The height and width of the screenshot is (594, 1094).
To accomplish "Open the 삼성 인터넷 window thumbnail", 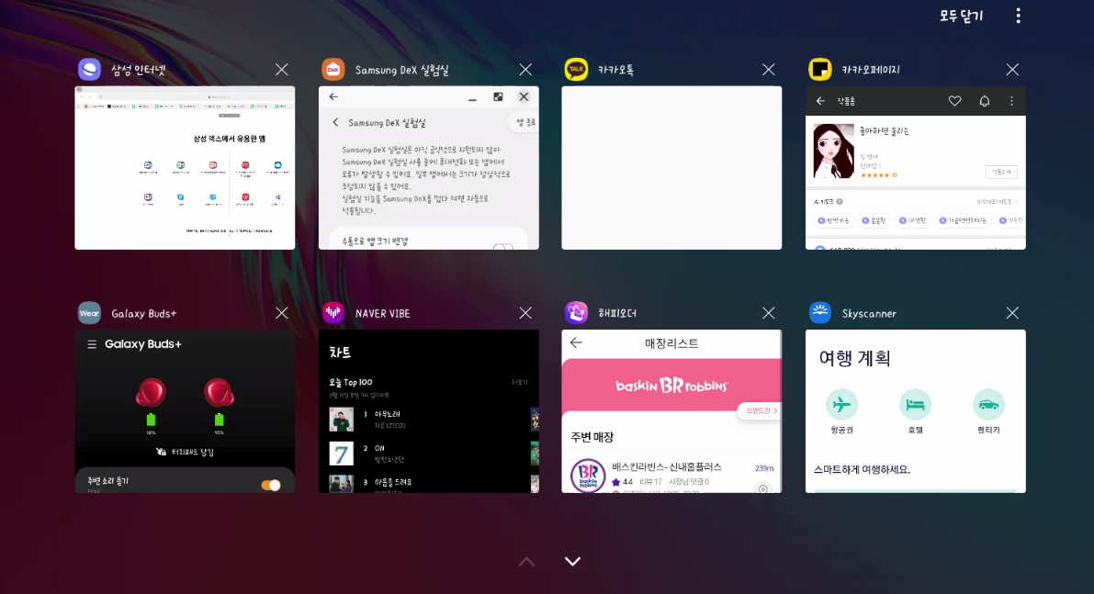I will point(185,168).
